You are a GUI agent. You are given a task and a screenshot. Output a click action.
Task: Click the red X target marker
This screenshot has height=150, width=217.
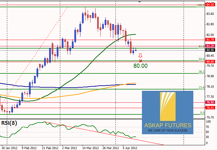[x=140, y=60]
